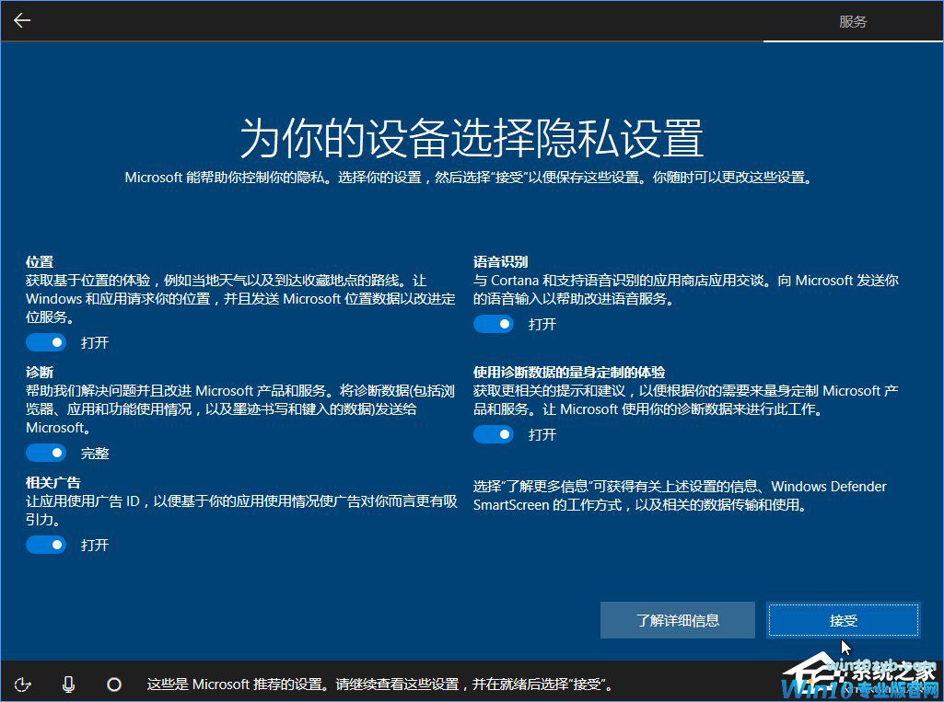The height and width of the screenshot is (702, 944).
Task: Click 打开 next to the tailored experiences switch
Action: pyautogui.click(x=540, y=433)
